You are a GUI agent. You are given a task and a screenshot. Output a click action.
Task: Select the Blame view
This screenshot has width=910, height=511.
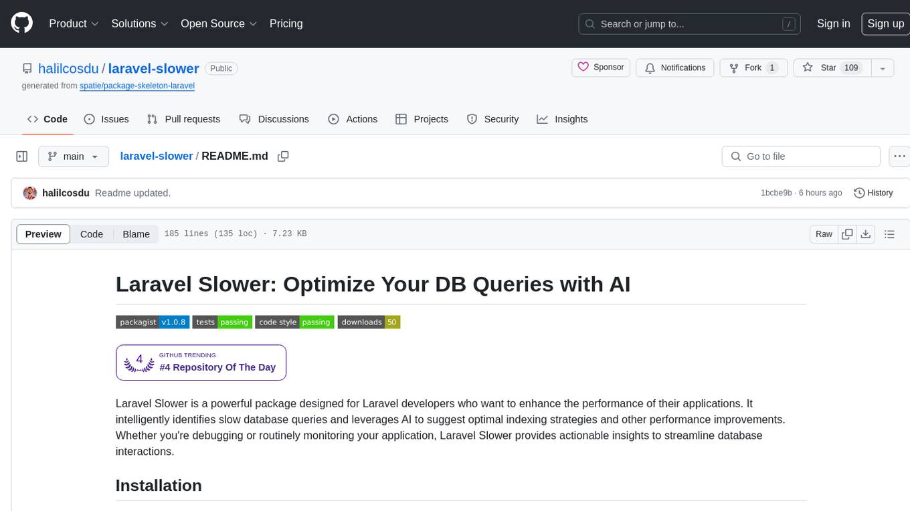point(136,234)
